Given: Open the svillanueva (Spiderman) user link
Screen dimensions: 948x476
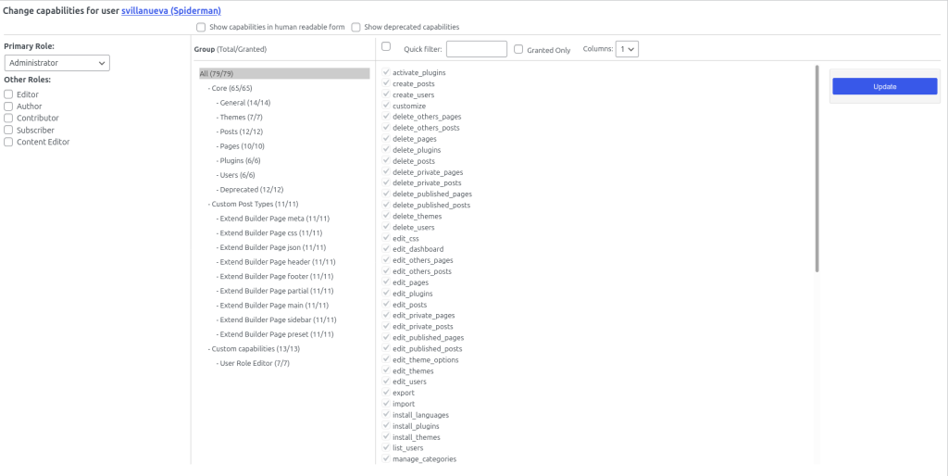Looking at the screenshot, I should tap(170, 11).
